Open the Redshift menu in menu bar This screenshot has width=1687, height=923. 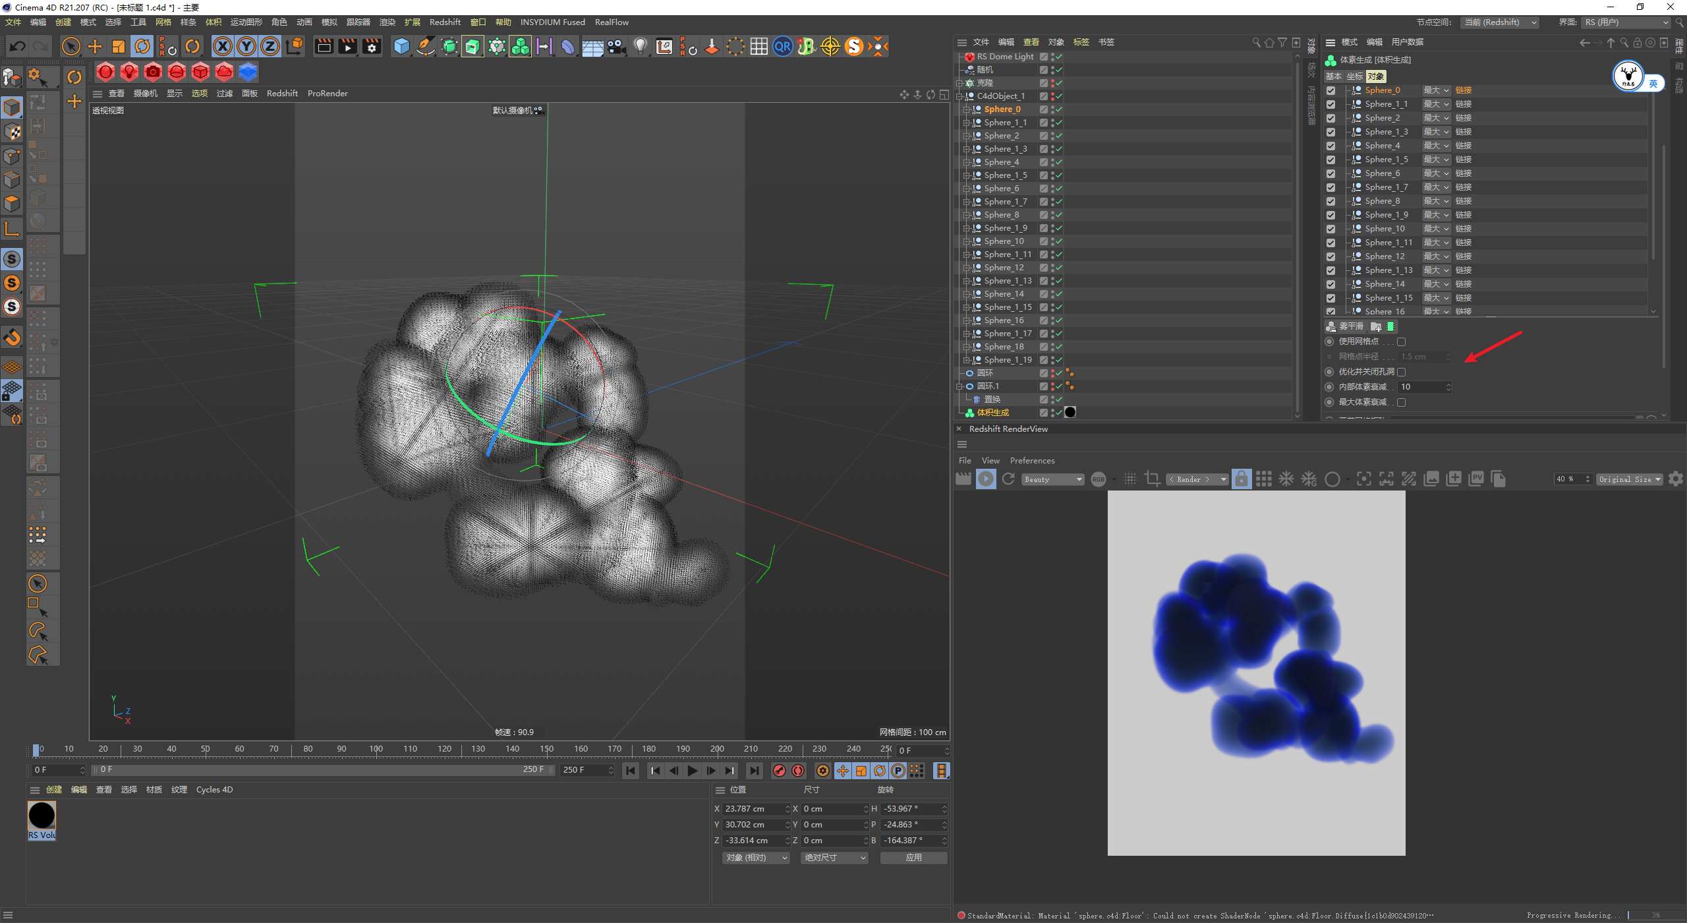pyautogui.click(x=445, y=22)
